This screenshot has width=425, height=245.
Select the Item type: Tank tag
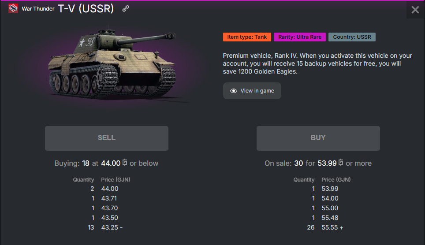[x=247, y=37]
